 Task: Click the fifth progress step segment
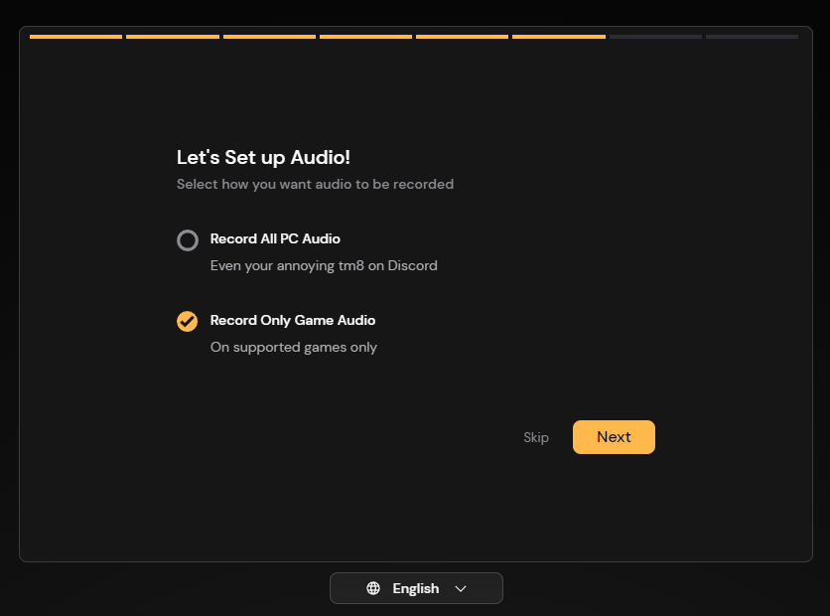(462, 37)
